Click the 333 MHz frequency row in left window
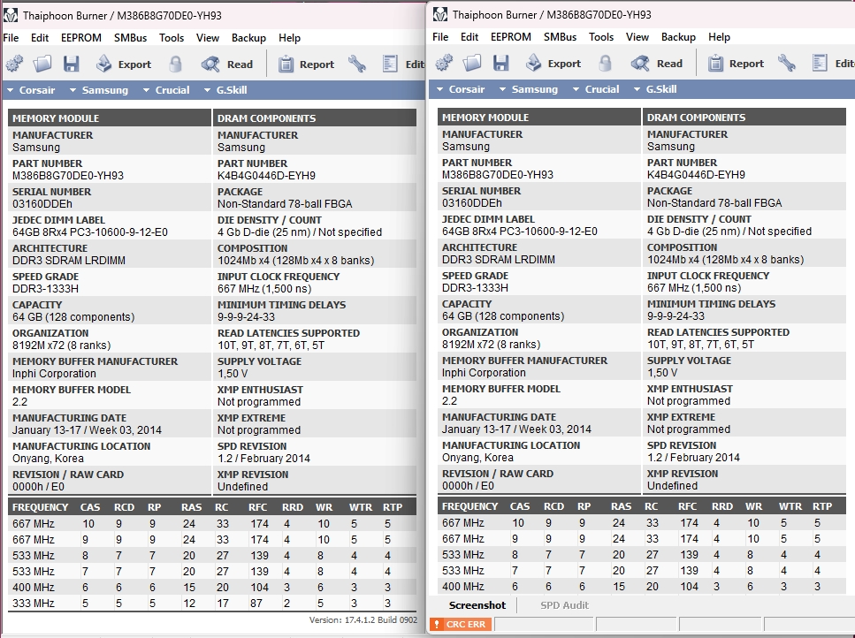Image resolution: width=855 pixels, height=638 pixels. [x=212, y=604]
